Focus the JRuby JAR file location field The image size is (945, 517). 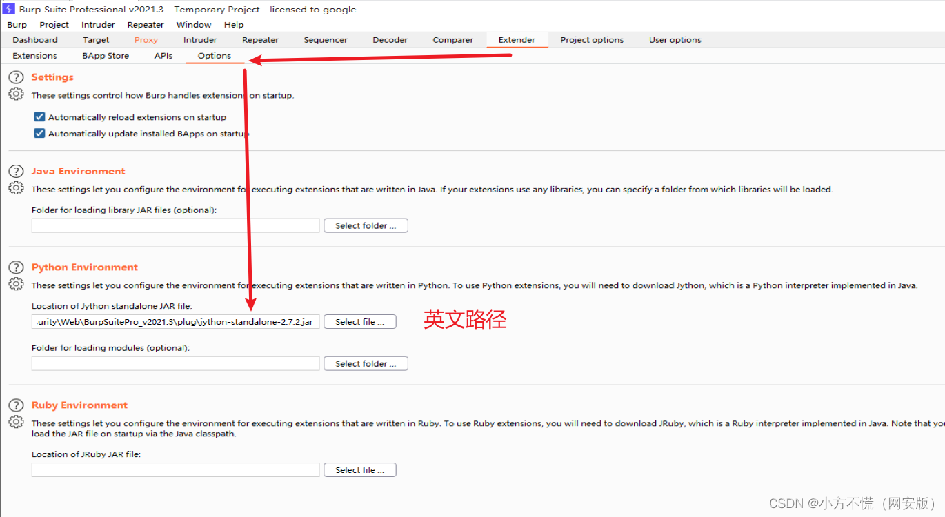pyautogui.click(x=176, y=470)
